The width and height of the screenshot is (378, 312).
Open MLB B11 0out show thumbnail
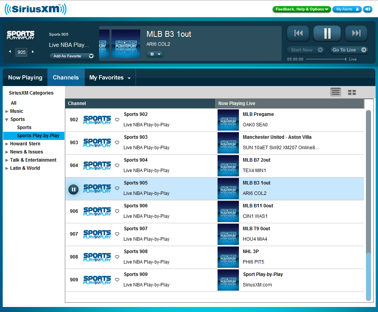(x=228, y=212)
